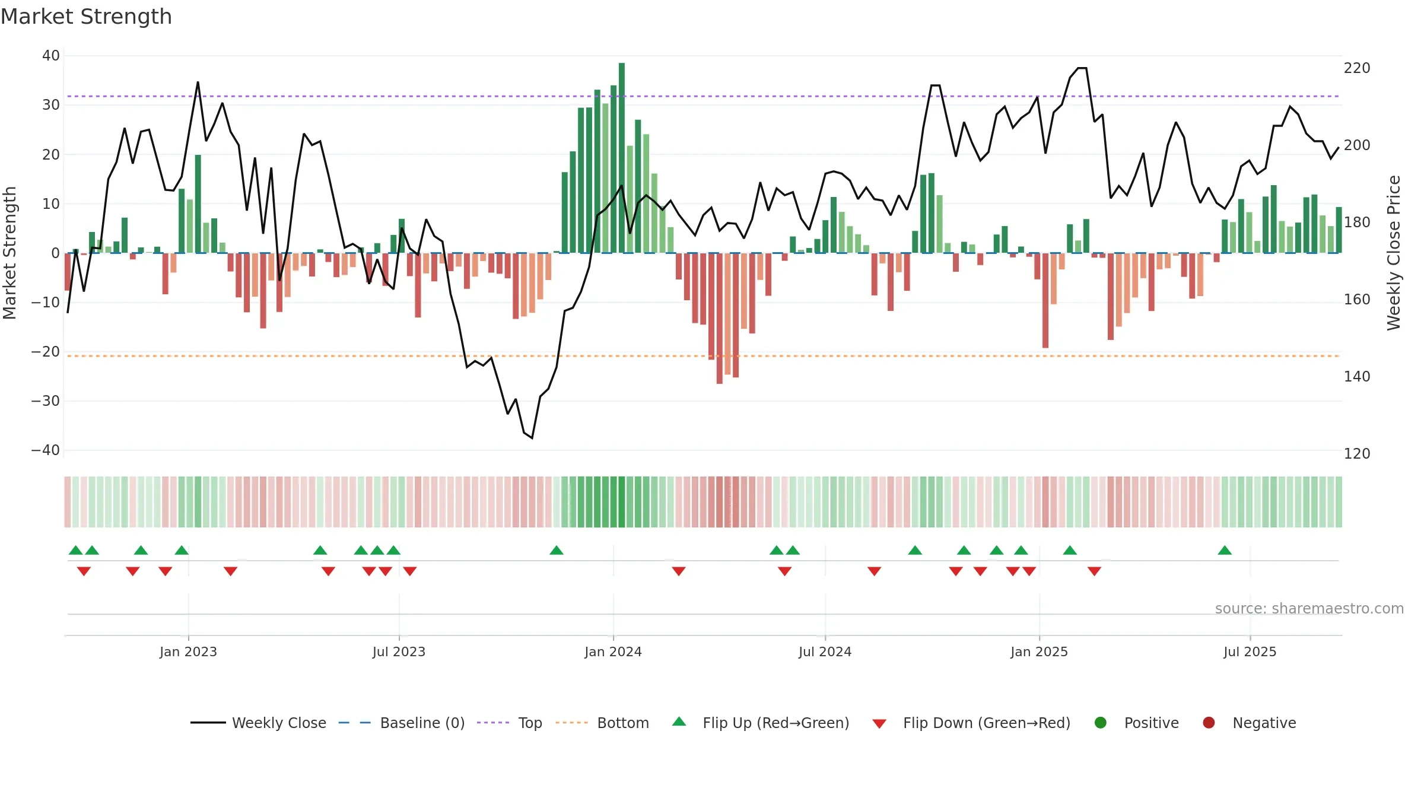Click the green triangle icon in legend
The height and width of the screenshot is (801, 1424).
679,721
